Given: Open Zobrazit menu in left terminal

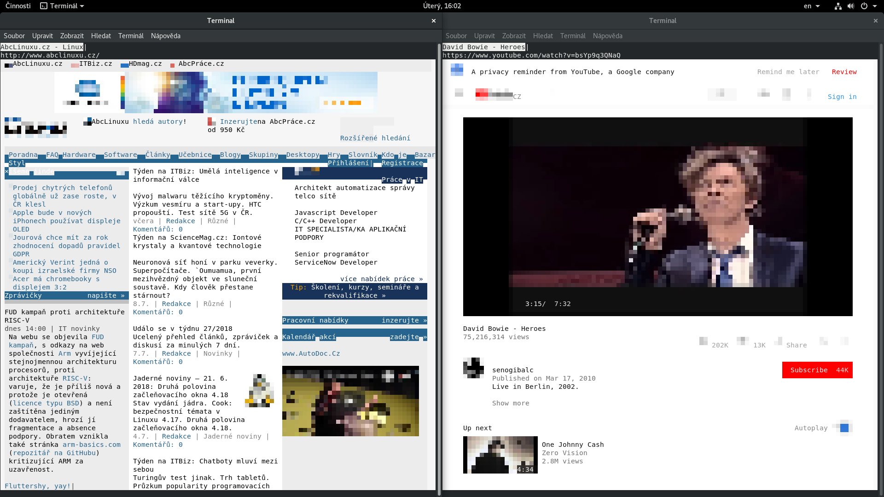Looking at the screenshot, I should [72, 36].
